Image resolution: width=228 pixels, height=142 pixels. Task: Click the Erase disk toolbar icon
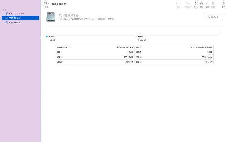tap(201, 3)
